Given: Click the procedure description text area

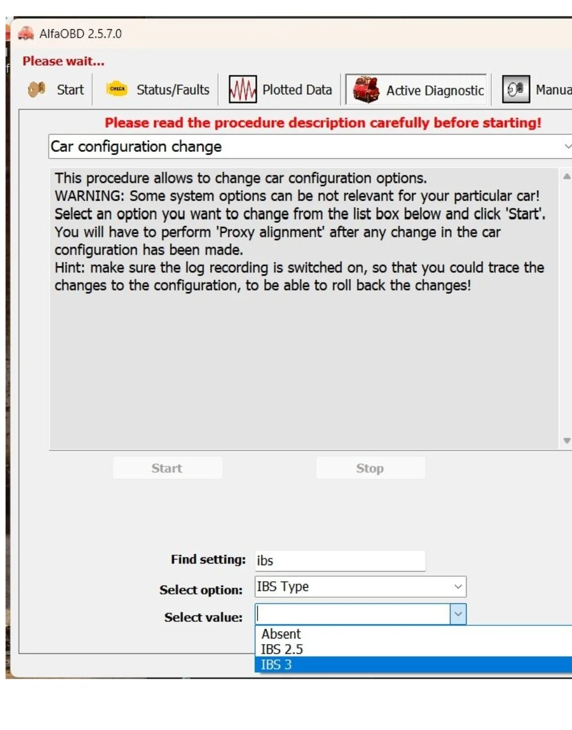Looking at the screenshot, I should coord(304,309).
